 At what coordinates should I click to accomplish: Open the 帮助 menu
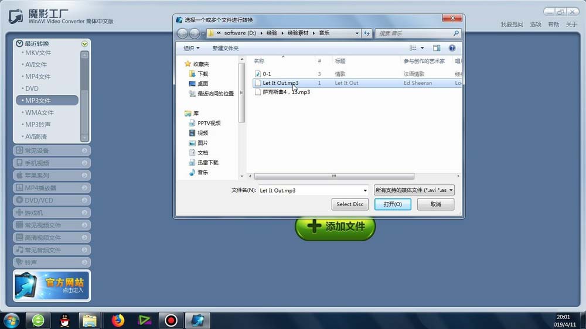554,24
